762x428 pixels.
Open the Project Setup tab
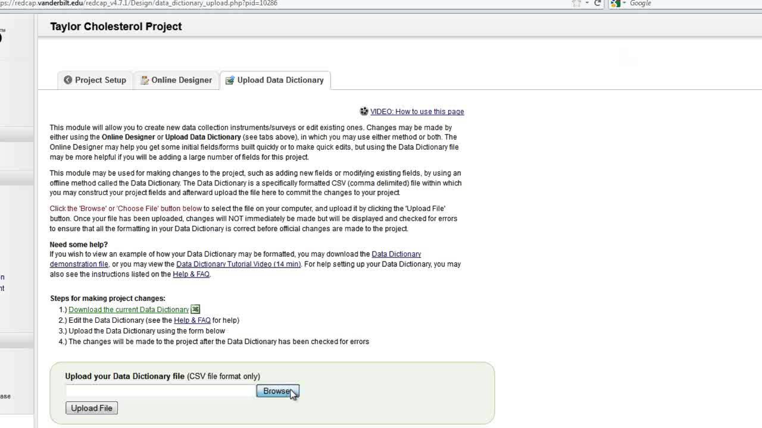click(x=95, y=80)
